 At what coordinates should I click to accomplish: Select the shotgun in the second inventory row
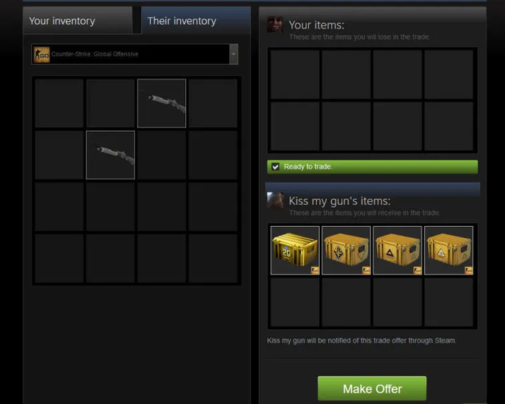(111, 155)
